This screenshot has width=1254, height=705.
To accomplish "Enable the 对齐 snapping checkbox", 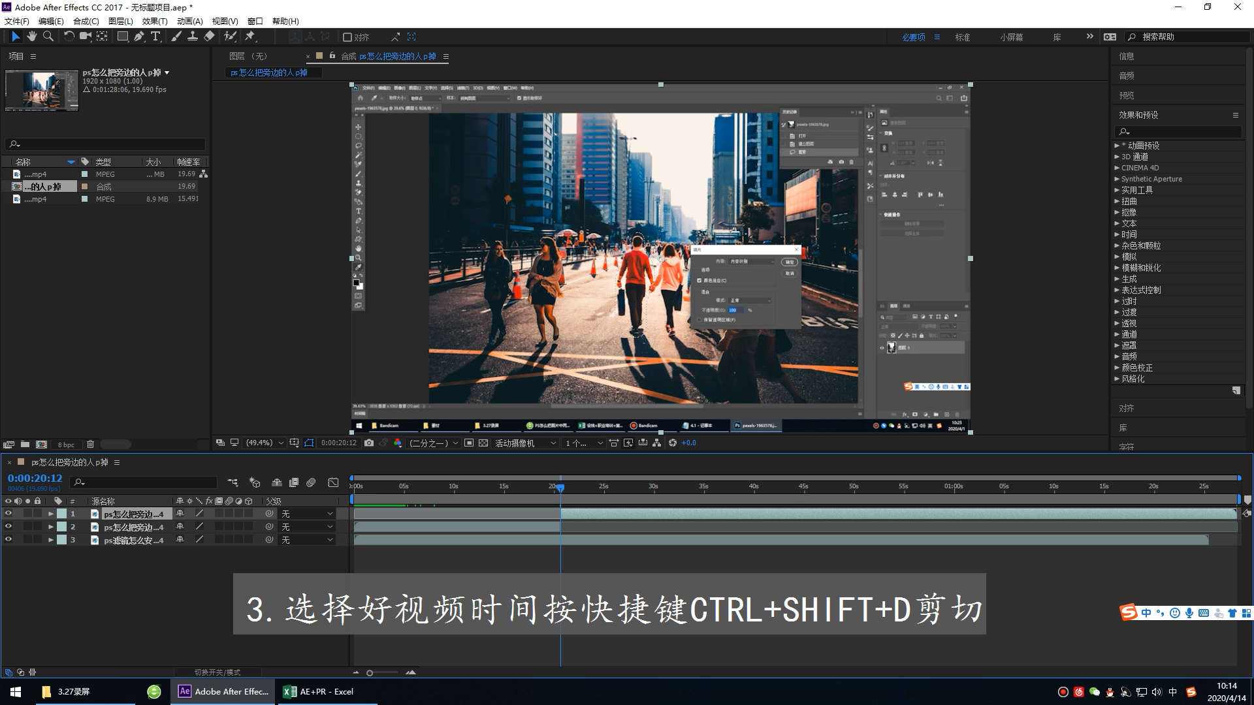I will tap(348, 37).
